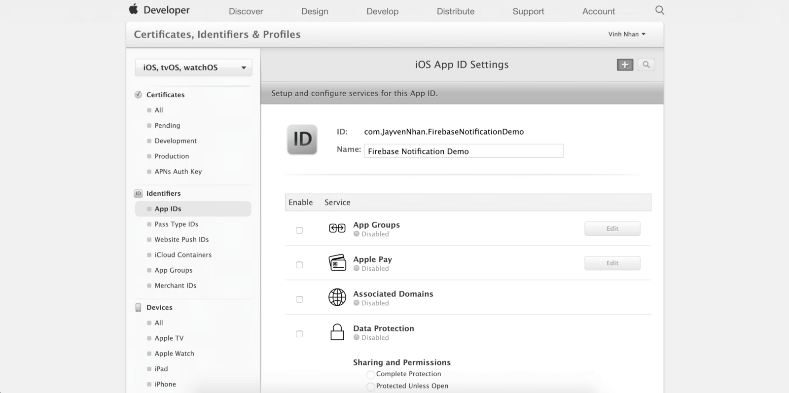Viewport: 789px width, 393px height.
Task: Select All under Certificates
Action: tap(159, 110)
